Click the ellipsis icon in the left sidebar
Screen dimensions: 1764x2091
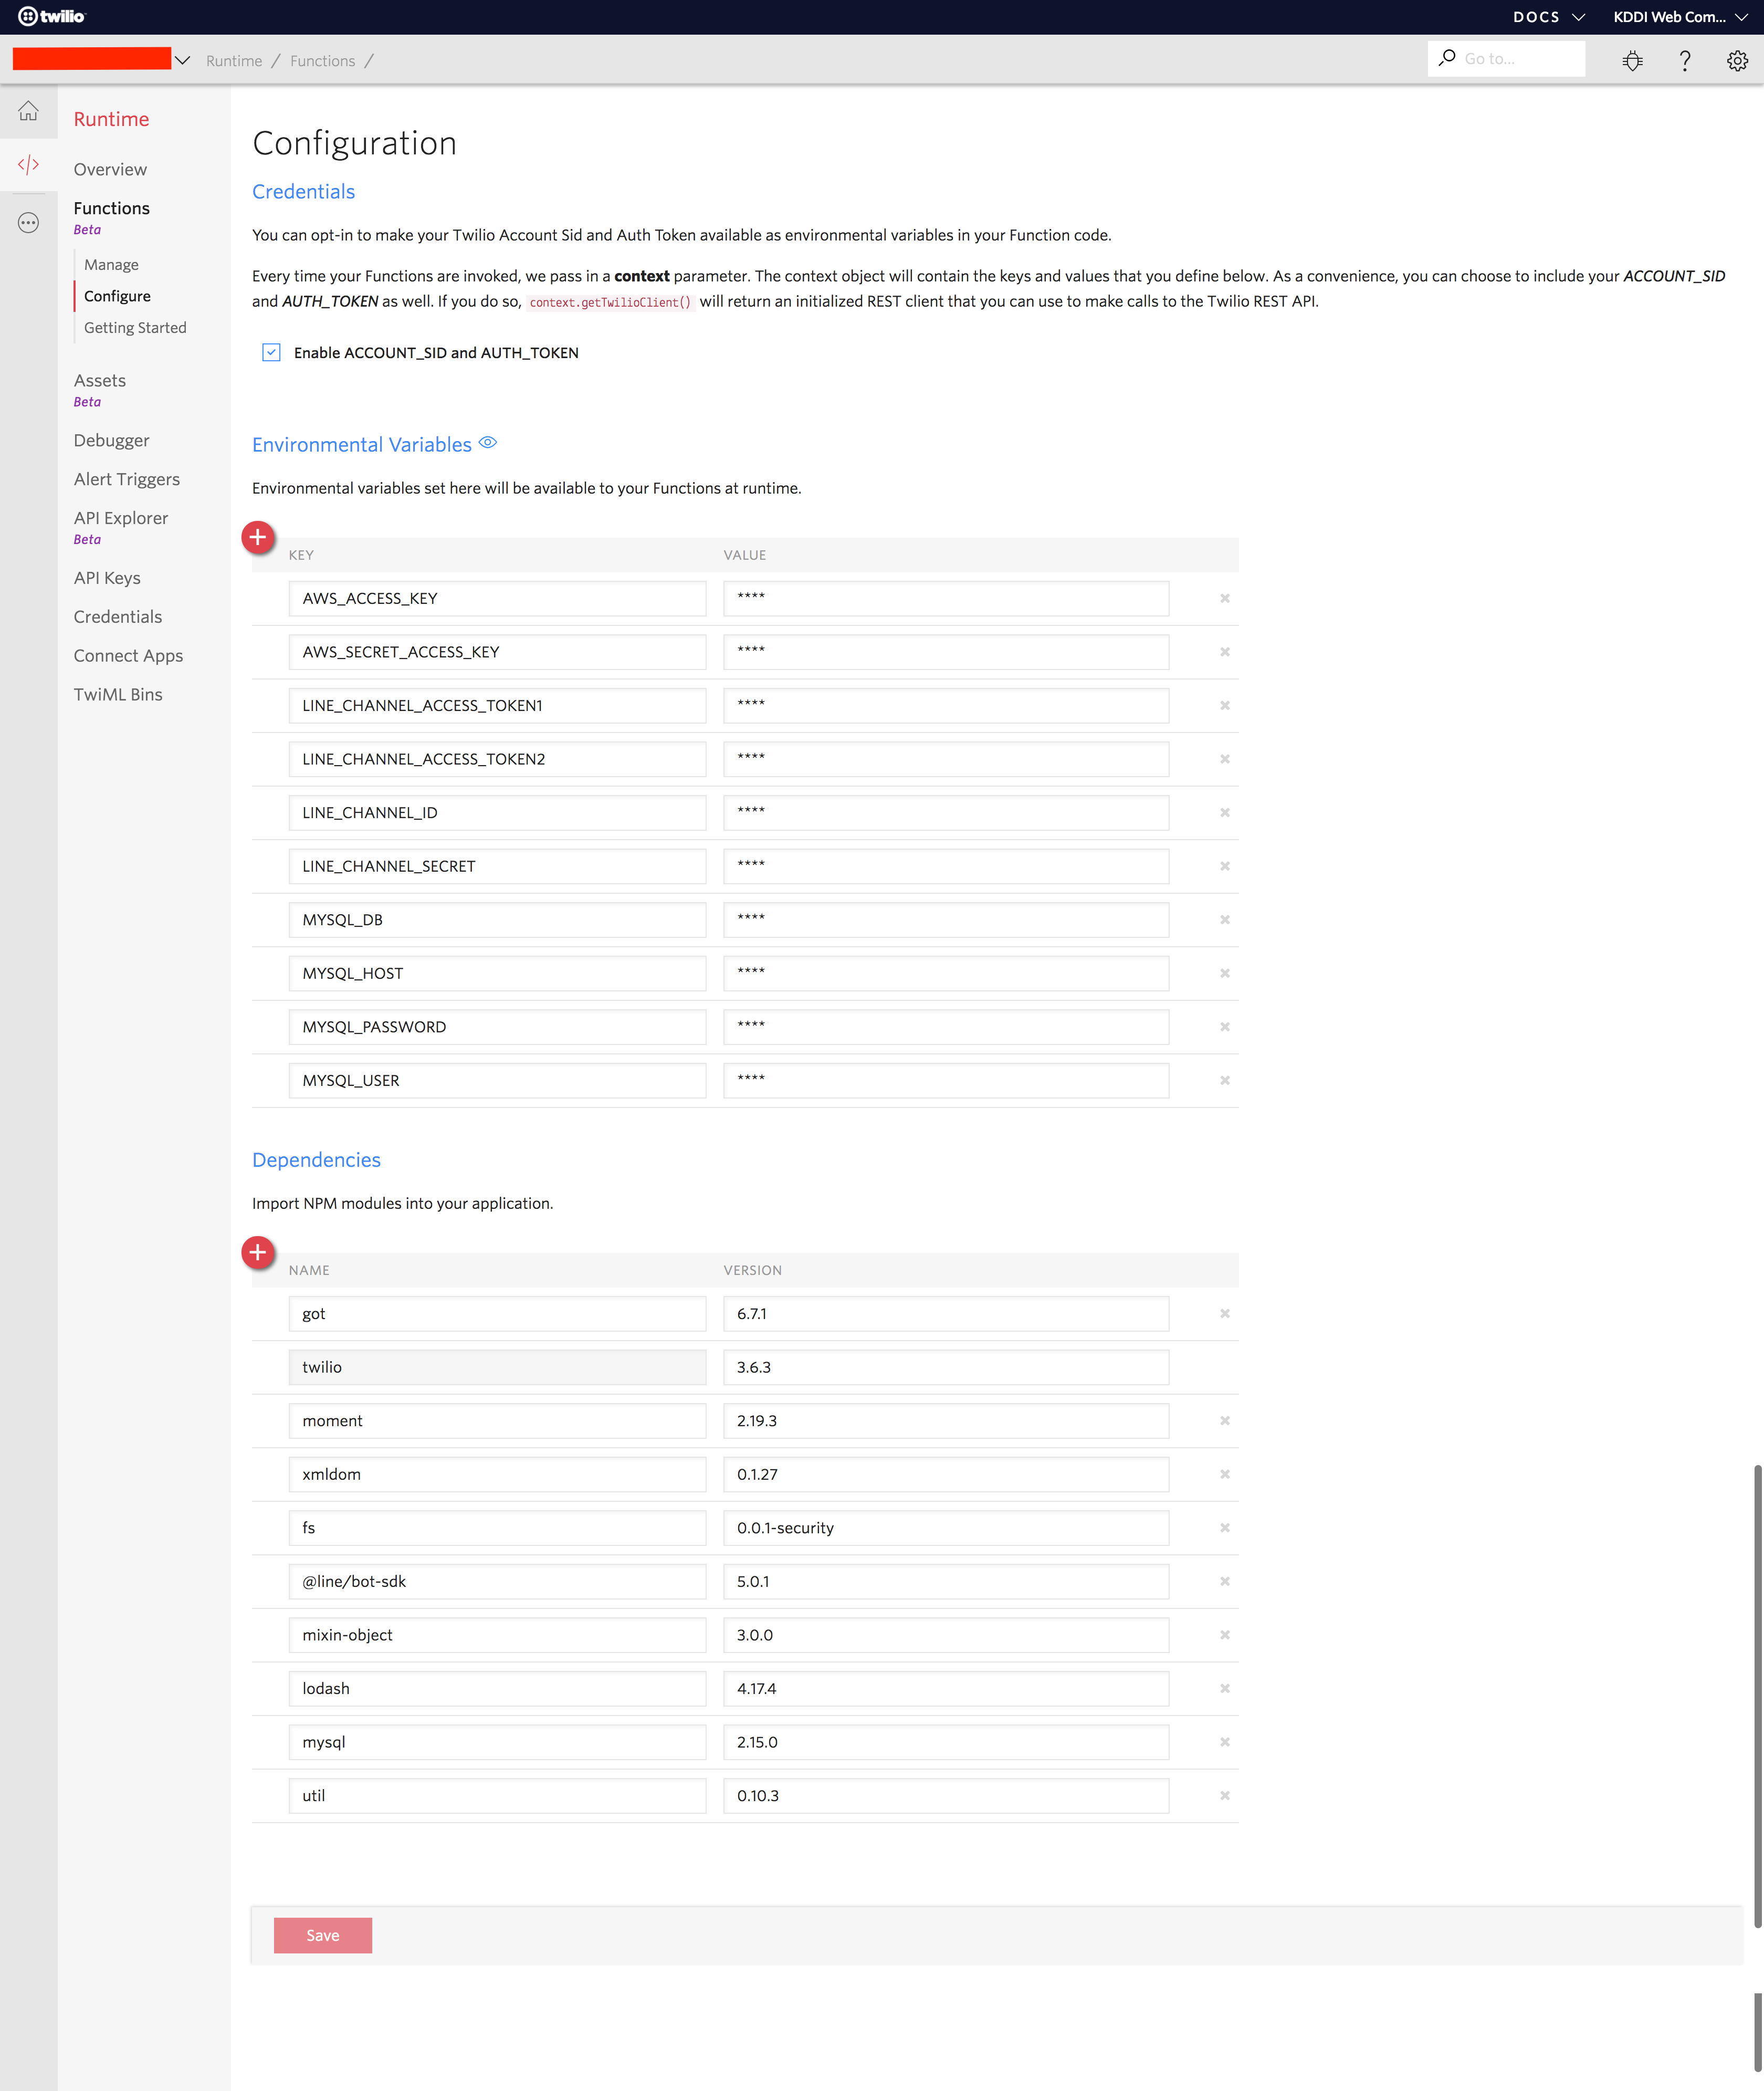[28, 222]
